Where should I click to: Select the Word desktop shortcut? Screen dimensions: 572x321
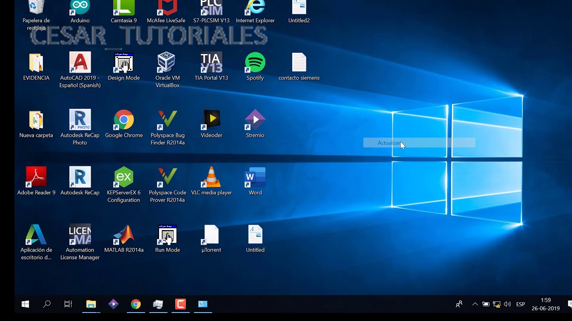point(255,181)
